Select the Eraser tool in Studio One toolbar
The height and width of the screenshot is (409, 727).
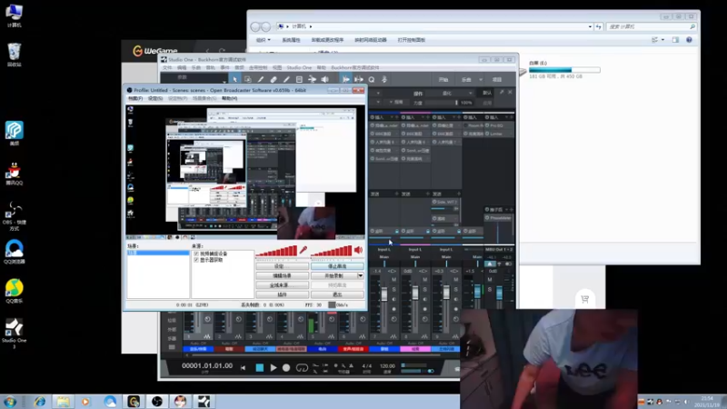[x=274, y=79]
